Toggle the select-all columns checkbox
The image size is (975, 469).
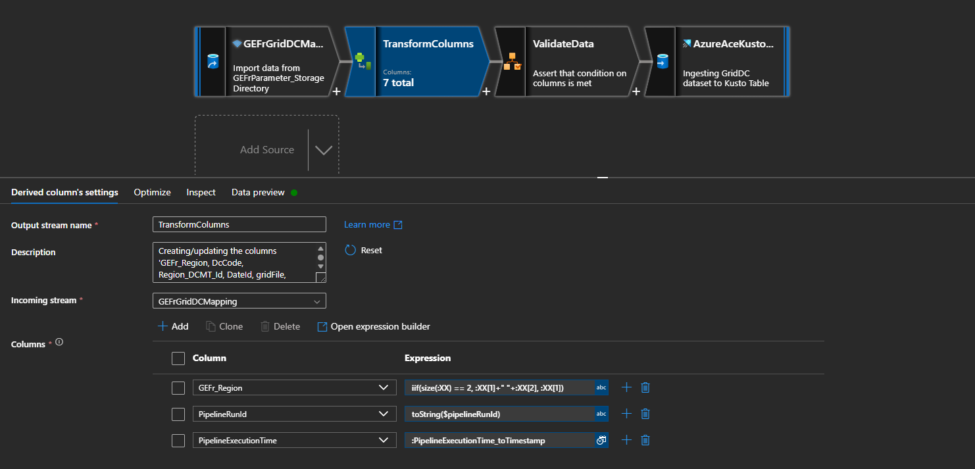pos(178,358)
